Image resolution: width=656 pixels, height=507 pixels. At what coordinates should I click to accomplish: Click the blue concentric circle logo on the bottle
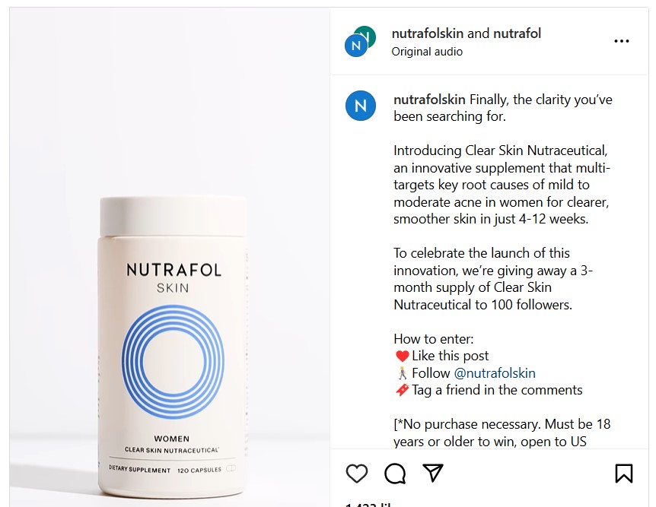point(173,362)
